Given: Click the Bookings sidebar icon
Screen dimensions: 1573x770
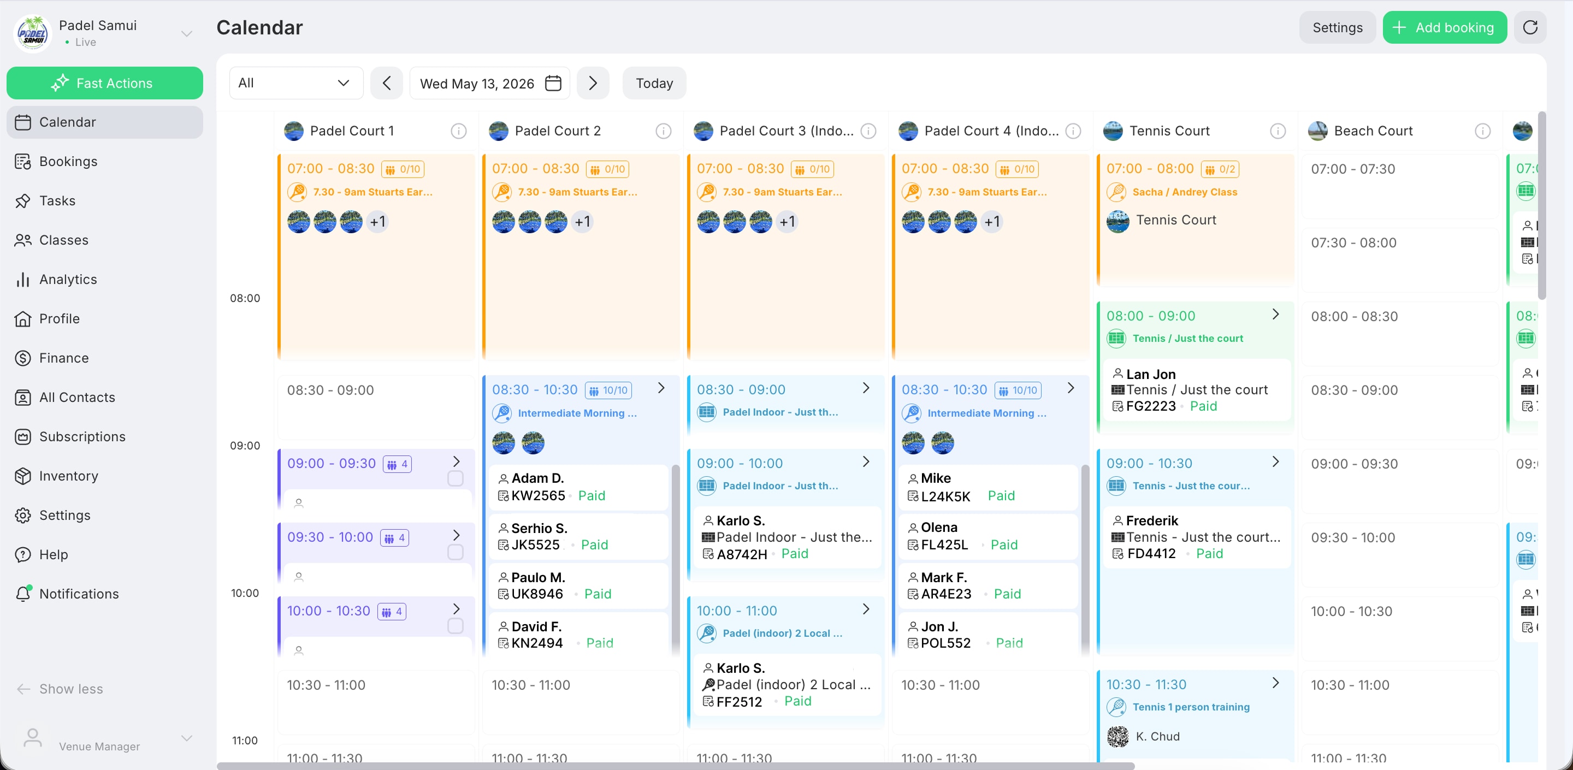Looking at the screenshot, I should [22, 161].
